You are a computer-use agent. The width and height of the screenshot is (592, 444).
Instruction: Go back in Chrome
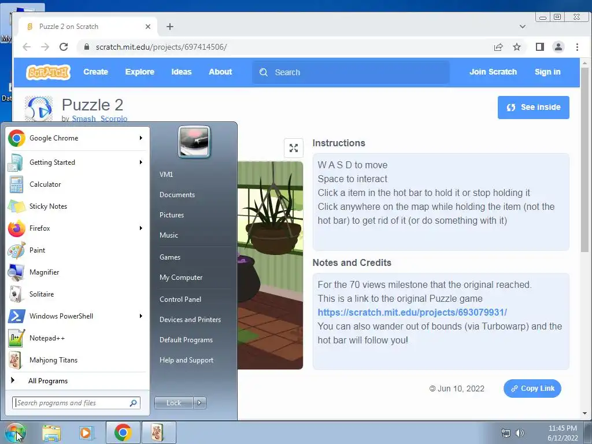click(27, 47)
